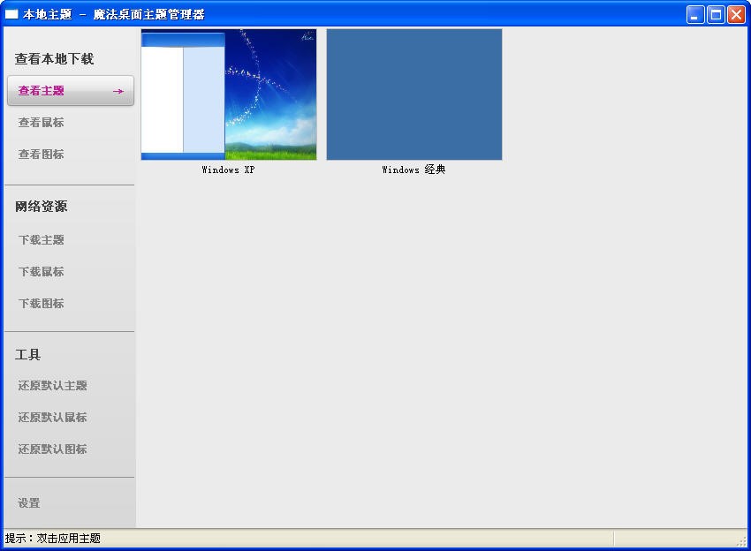Viewport: 751px width, 551px height.
Task: Maximize the theme manager window
Action: coord(716,14)
